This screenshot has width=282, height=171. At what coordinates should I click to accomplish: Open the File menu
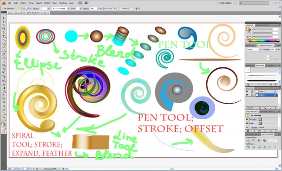point(10,3)
